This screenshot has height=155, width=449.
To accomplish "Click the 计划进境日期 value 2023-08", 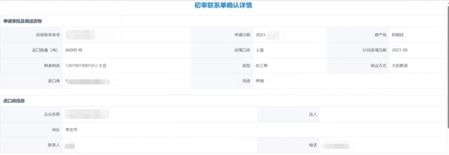I will pyautogui.click(x=400, y=50).
